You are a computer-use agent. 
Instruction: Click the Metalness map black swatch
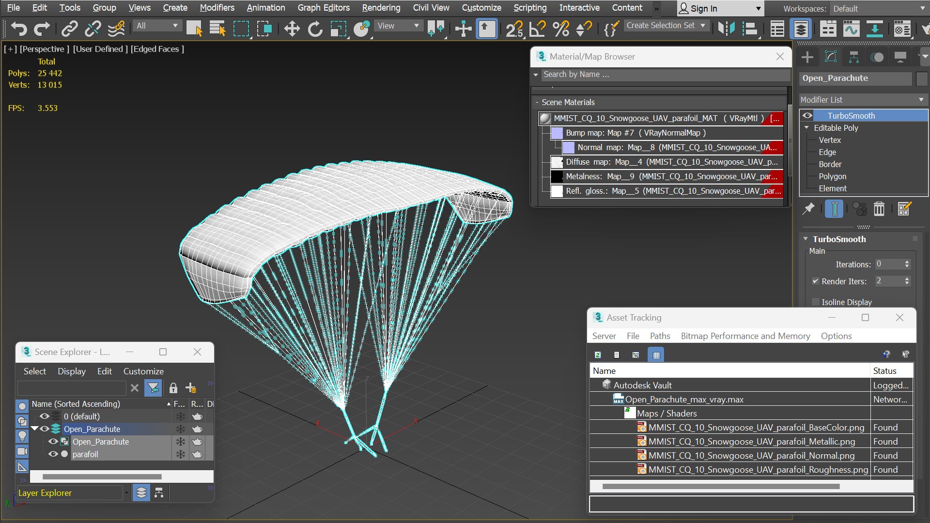(x=557, y=176)
